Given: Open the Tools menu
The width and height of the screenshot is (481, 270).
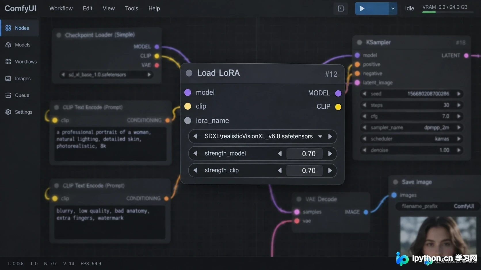Looking at the screenshot, I should [x=131, y=9].
